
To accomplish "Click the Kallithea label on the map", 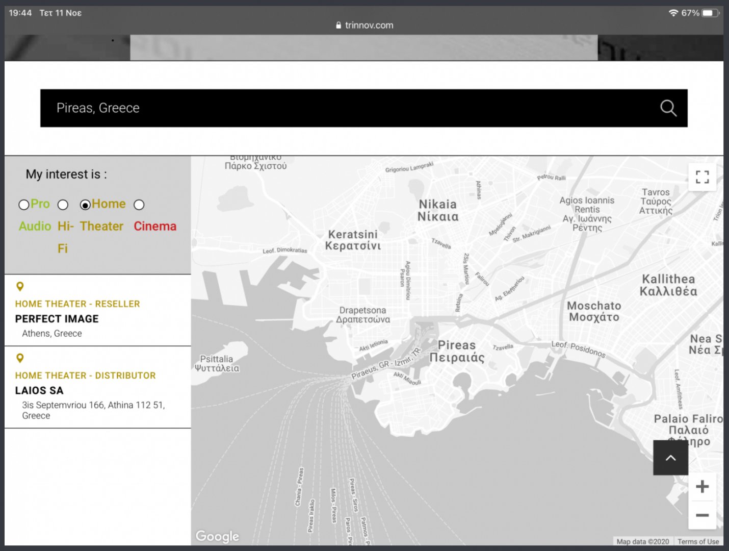I will 668,285.
